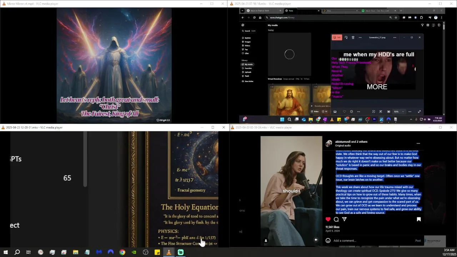The width and height of the screenshot is (457, 257).
Task: Like the Instagram post with heart icon
Action: pyautogui.click(x=328, y=219)
